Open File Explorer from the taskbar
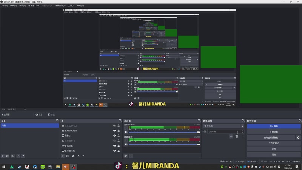This screenshot has height=170, width=302. [58, 167]
